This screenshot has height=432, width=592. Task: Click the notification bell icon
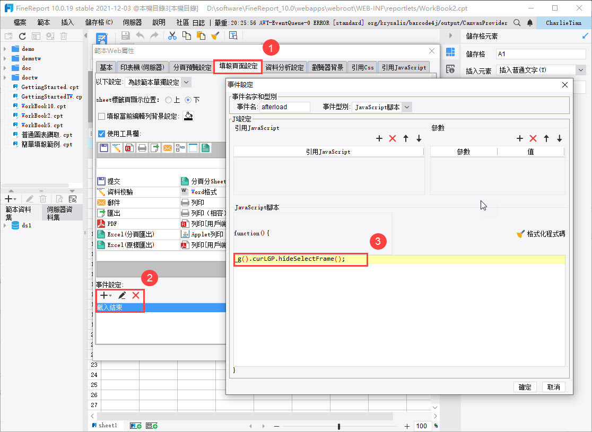click(x=529, y=23)
